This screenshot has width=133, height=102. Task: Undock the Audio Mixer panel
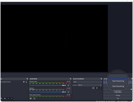(71, 79)
